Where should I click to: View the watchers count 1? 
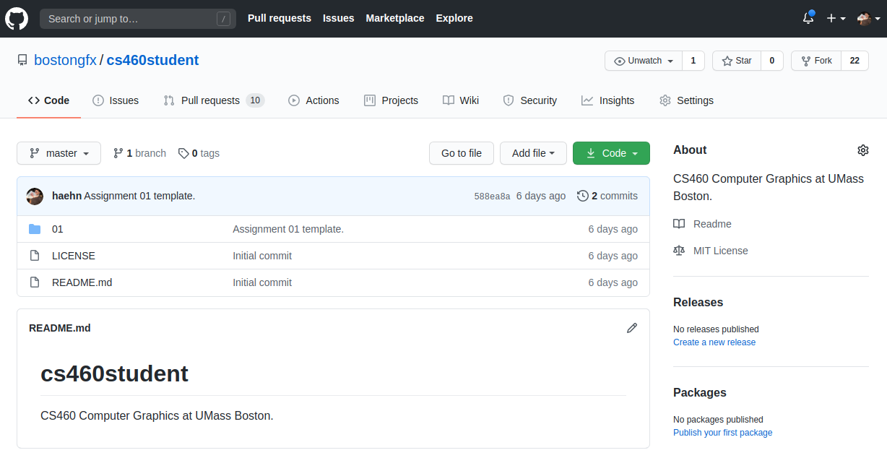pyautogui.click(x=693, y=61)
